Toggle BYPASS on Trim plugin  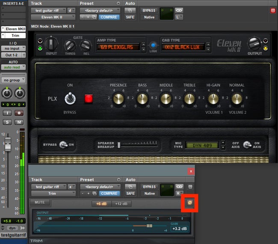click(x=149, y=187)
